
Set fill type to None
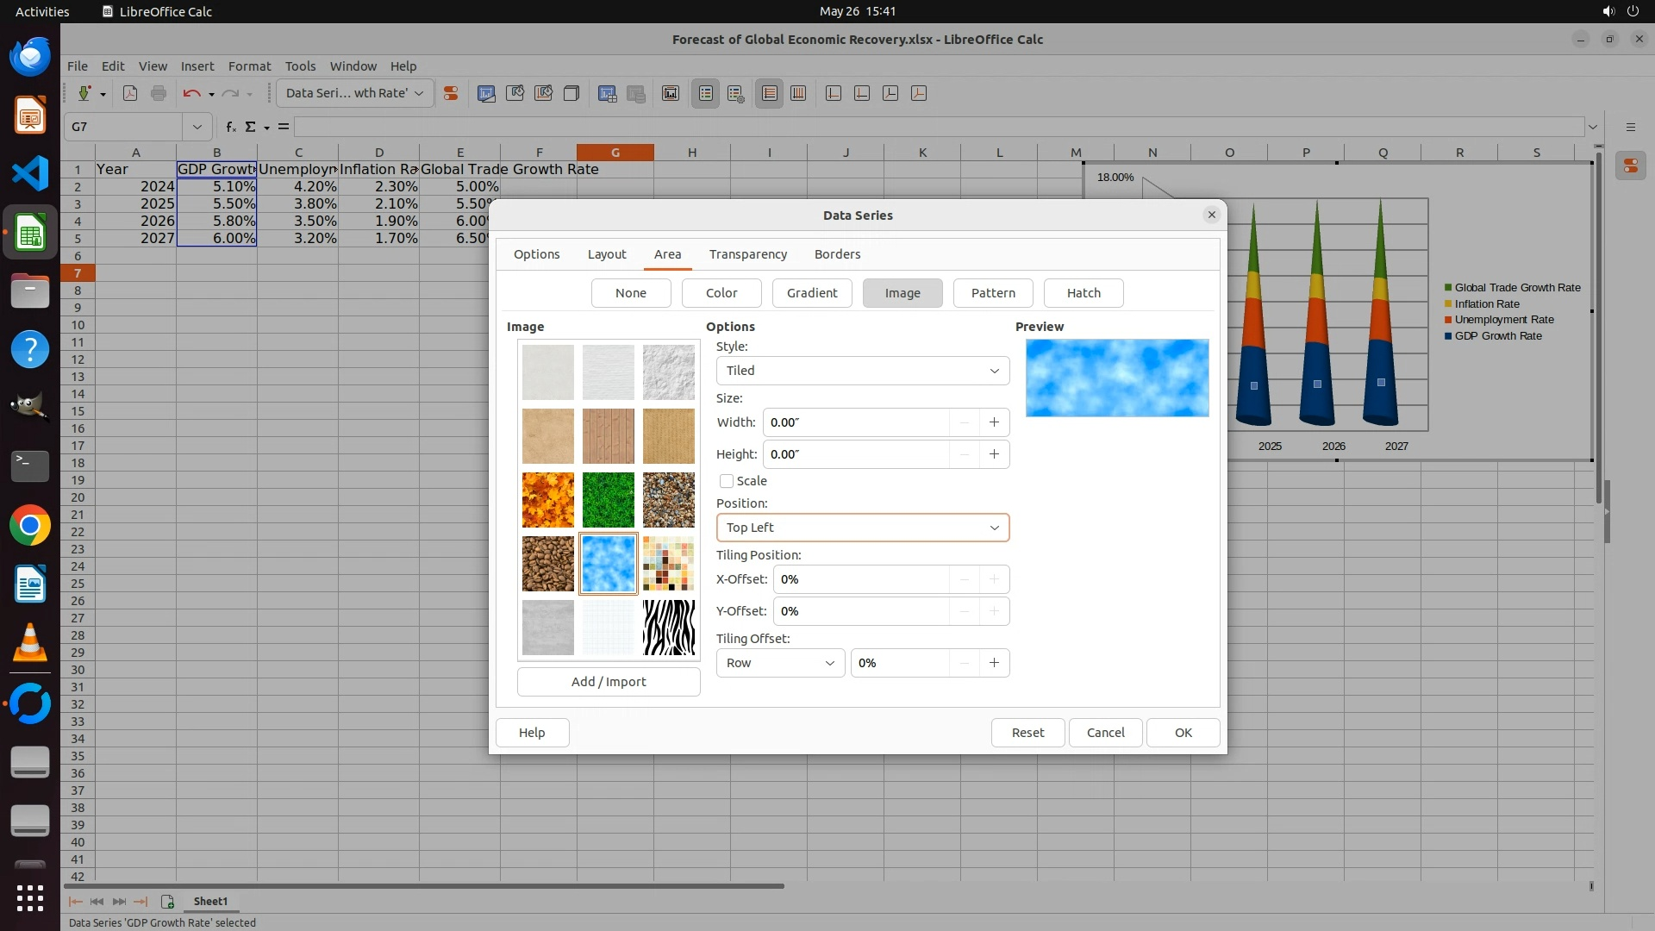coord(630,293)
